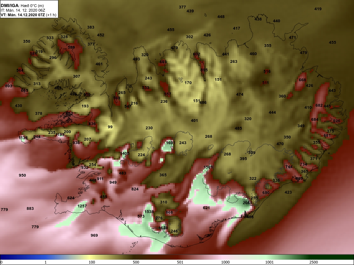354x265 pixels.
Task: Click the 589 value in the Westfjords
Action: point(71,47)
